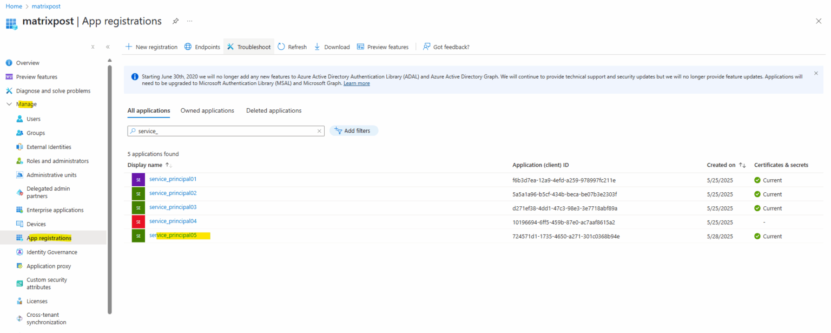Viewport: 831px width, 333px height.
Task: Click the Troubleshoot toolbar icon
Action: click(248, 47)
